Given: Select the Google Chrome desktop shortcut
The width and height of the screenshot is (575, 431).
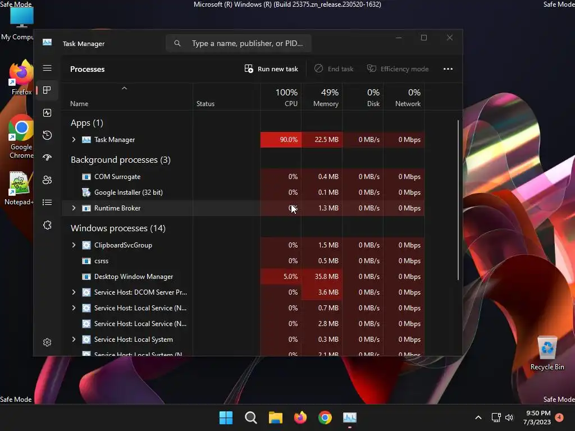Looking at the screenshot, I should tap(21, 137).
